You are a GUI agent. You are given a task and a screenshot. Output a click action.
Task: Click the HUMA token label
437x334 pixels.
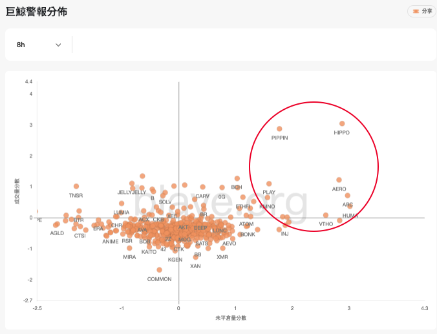350,216
